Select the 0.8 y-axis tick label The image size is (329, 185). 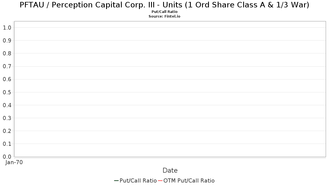pos(7,53)
